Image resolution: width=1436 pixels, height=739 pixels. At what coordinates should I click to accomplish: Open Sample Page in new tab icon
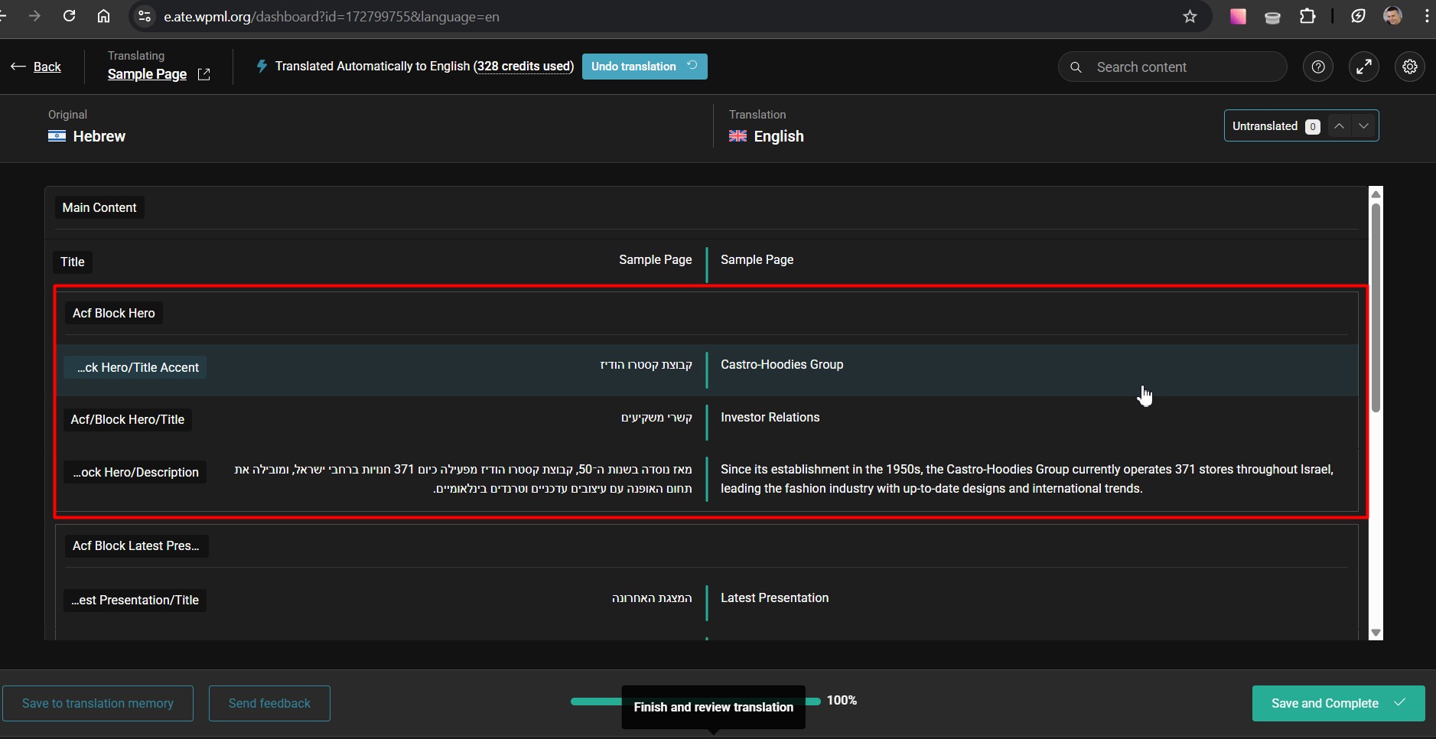click(x=204, y=74)
